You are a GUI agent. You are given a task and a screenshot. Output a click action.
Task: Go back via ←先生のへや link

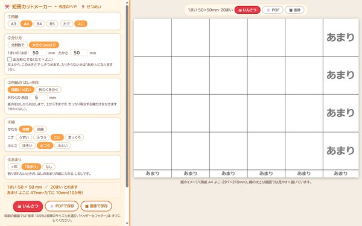click(x=66, y=7)
